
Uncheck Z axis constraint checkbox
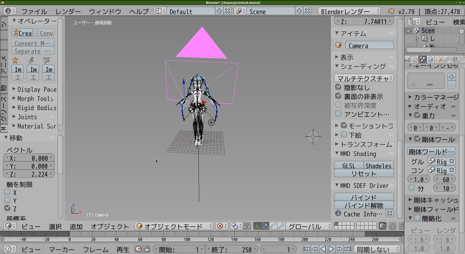click(x=7, y=208)
